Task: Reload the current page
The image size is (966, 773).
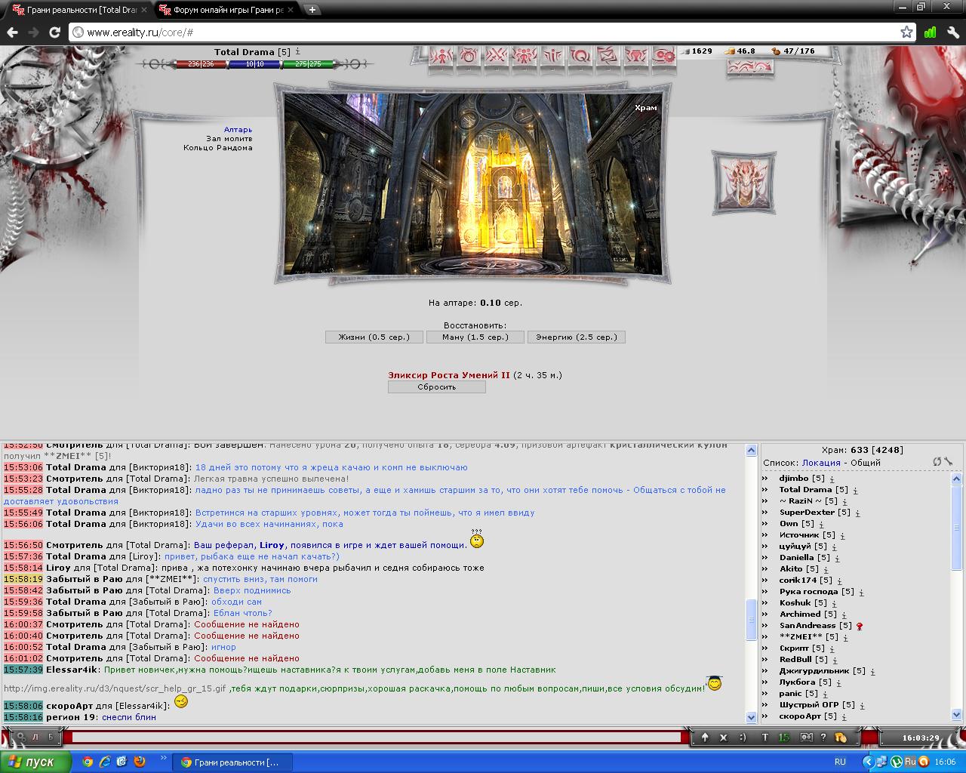Action: point(54,32)
